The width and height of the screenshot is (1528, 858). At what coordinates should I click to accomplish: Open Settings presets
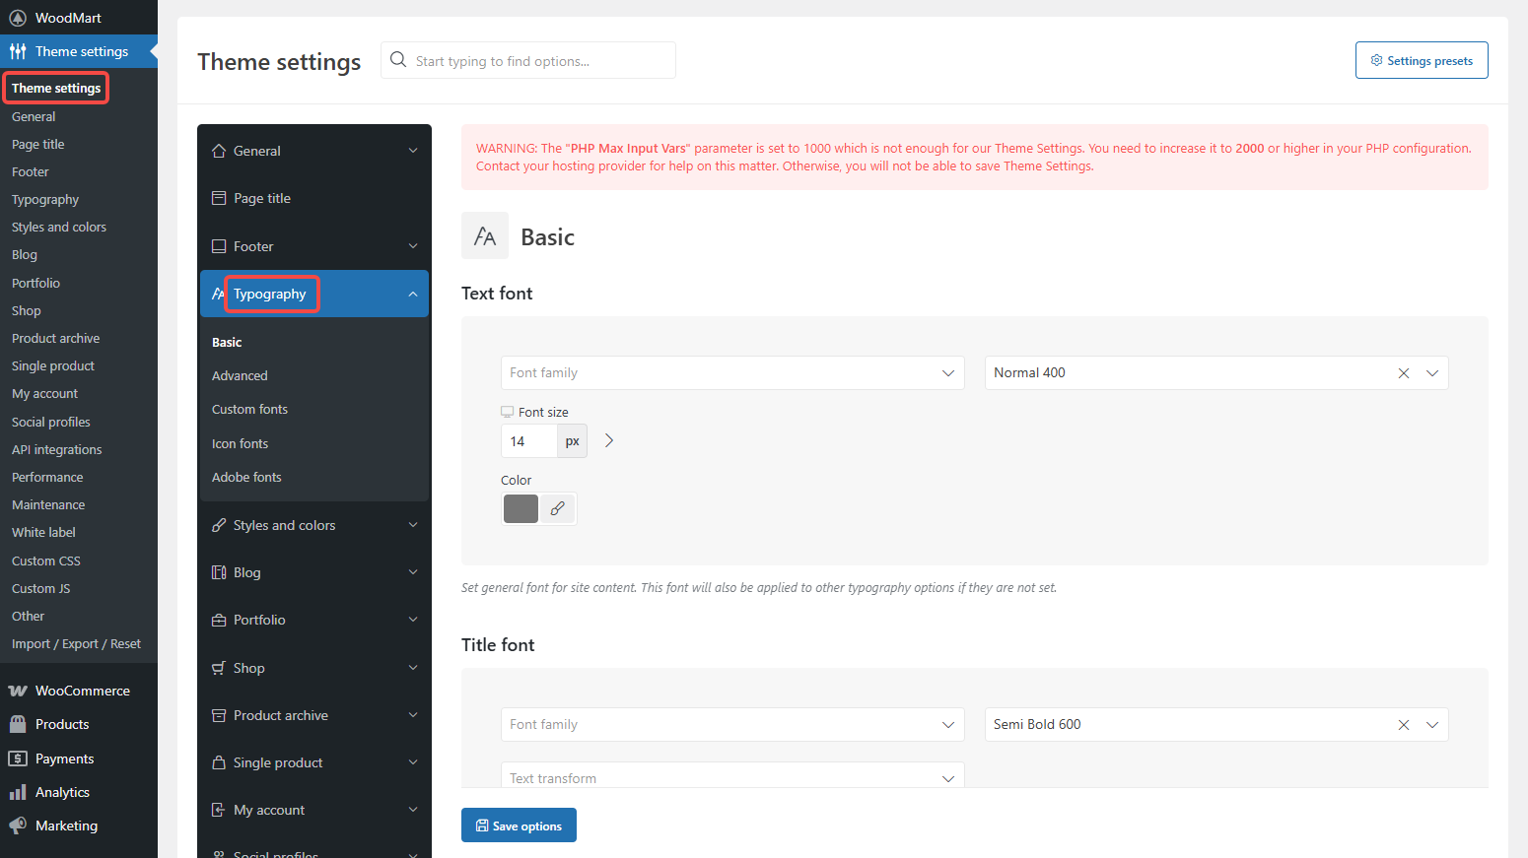[x=1421, y=60]
